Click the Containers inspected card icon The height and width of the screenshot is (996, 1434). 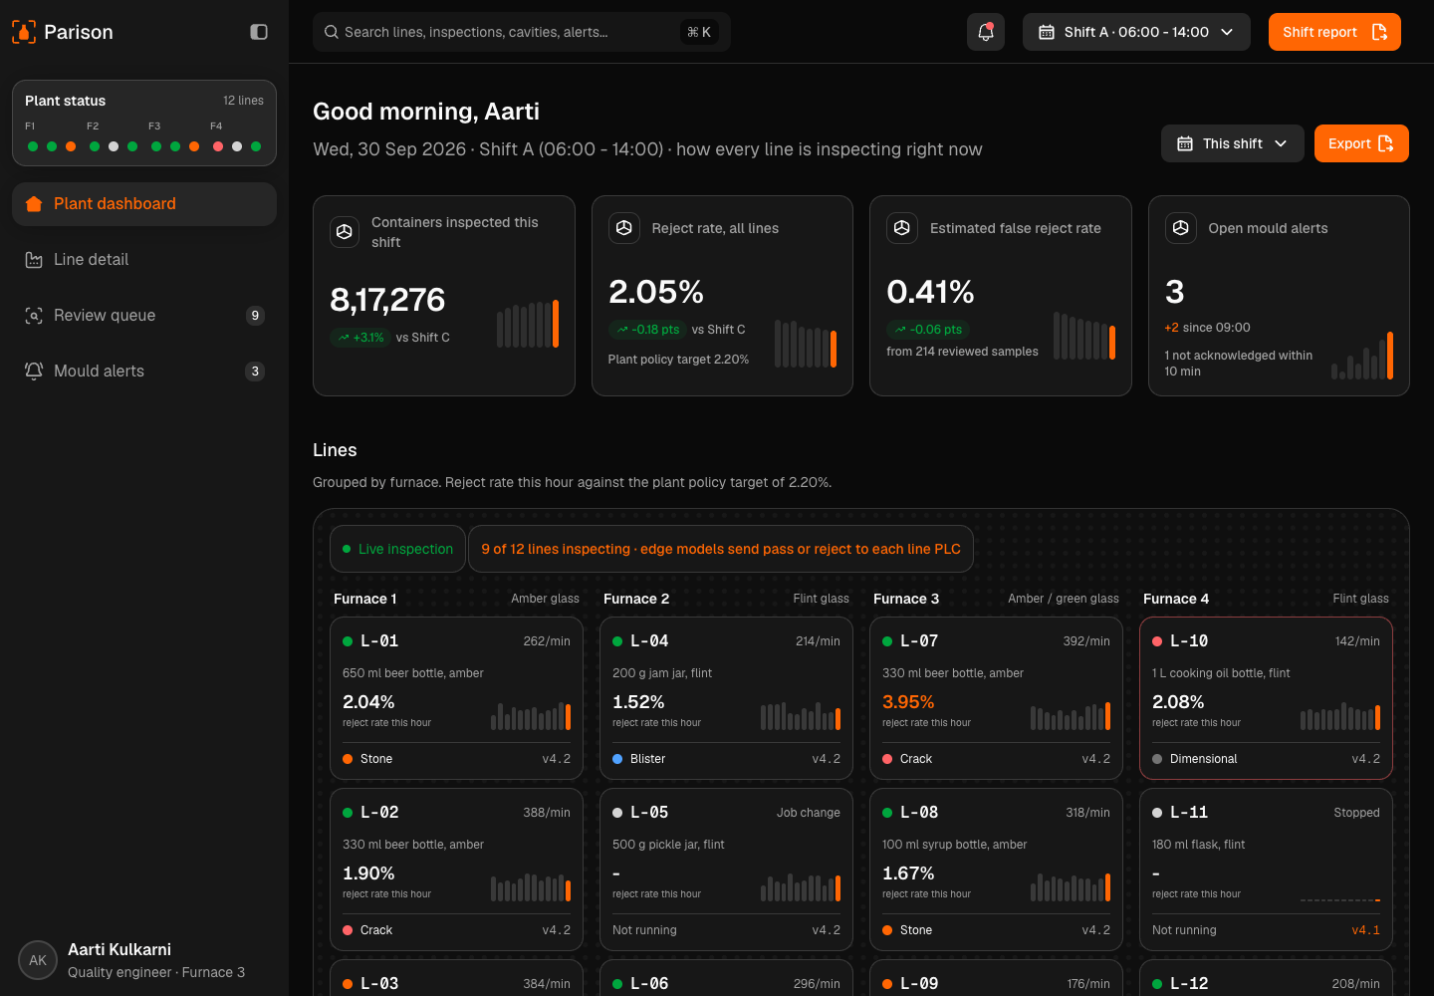click(345, 232)
